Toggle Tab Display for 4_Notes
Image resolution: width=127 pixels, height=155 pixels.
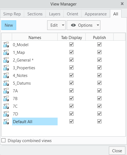71,75
